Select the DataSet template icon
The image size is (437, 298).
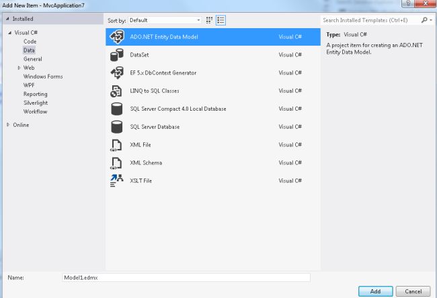point(117,55)
